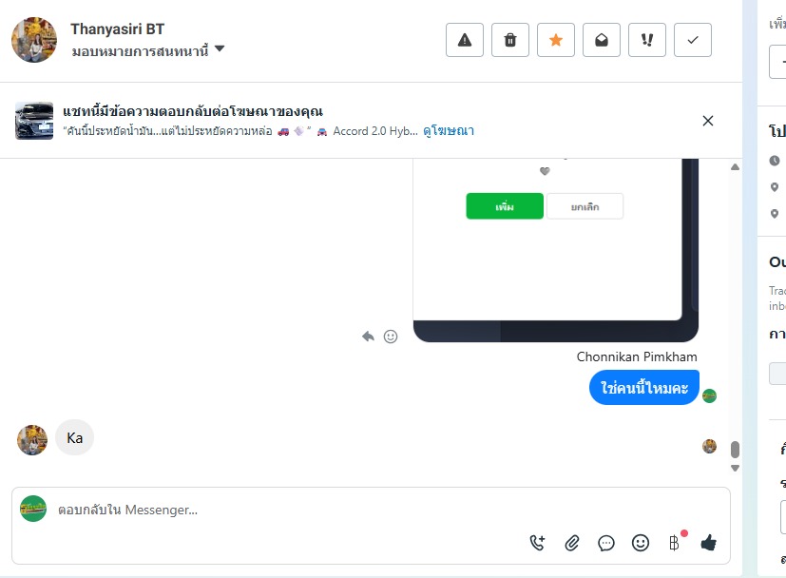Screen dimensions: 786x578
Task: Expand the assign conversation dropdown arrow
Action: pos(220,48)
